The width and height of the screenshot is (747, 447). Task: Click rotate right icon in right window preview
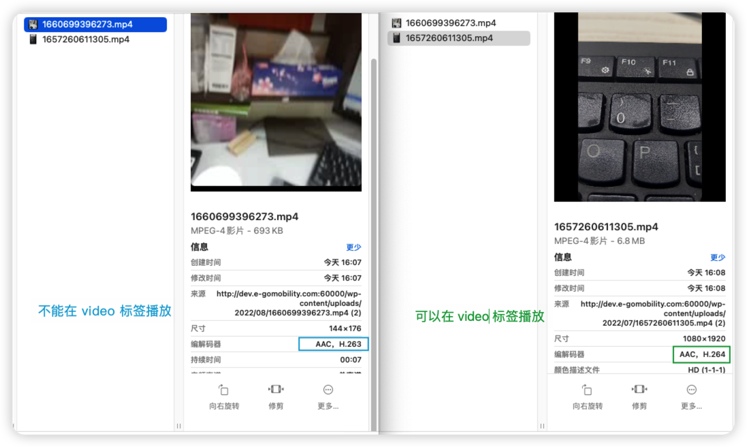587,390
